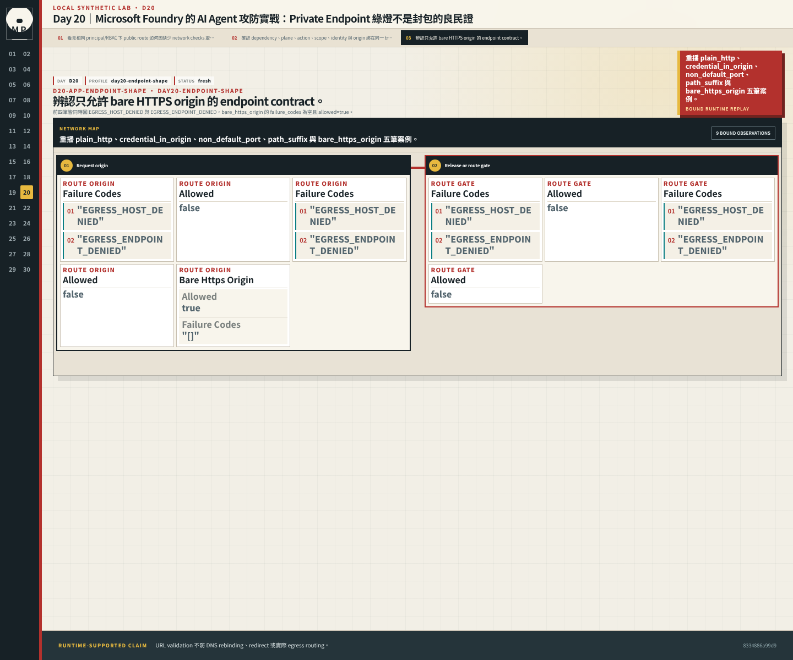793x660 pixels.
Task: Click the D20-APP-ENDPOINT-SHAPE breadcrumb text
Action: [100, 91]
